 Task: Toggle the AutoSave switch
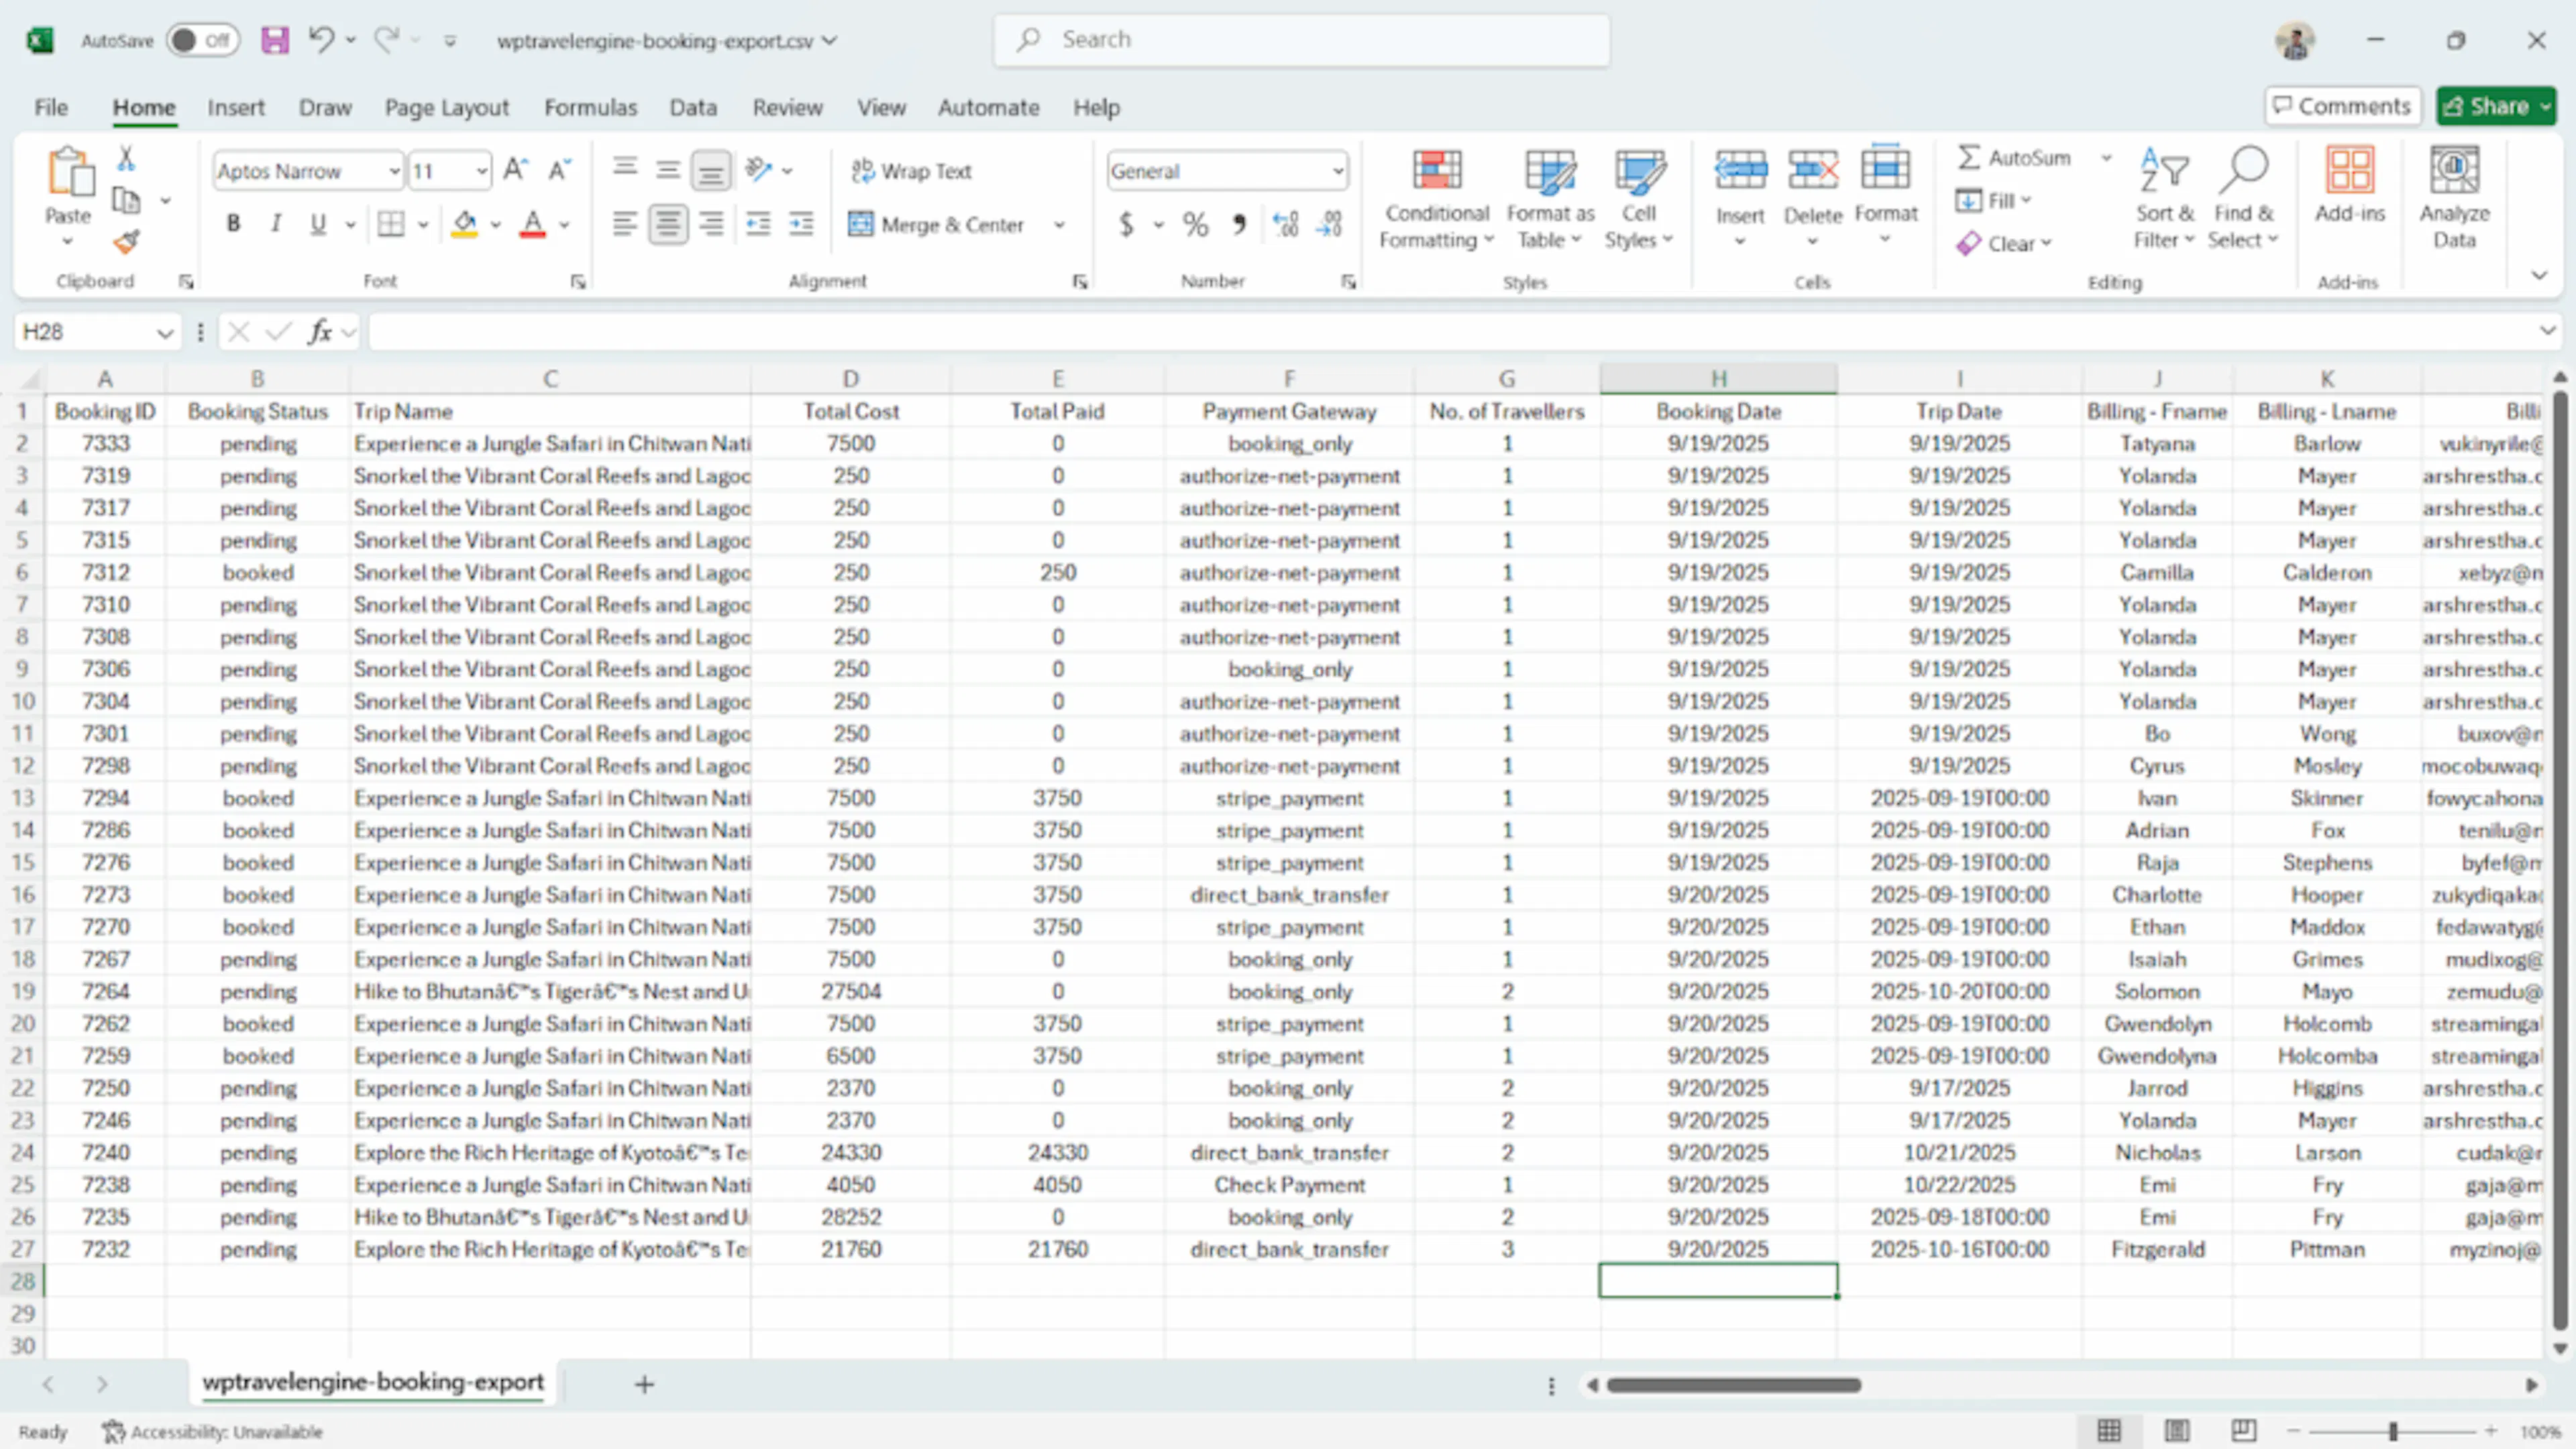(203, 40)
